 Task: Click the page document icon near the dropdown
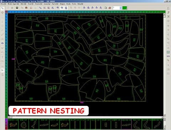pos(105,8)
